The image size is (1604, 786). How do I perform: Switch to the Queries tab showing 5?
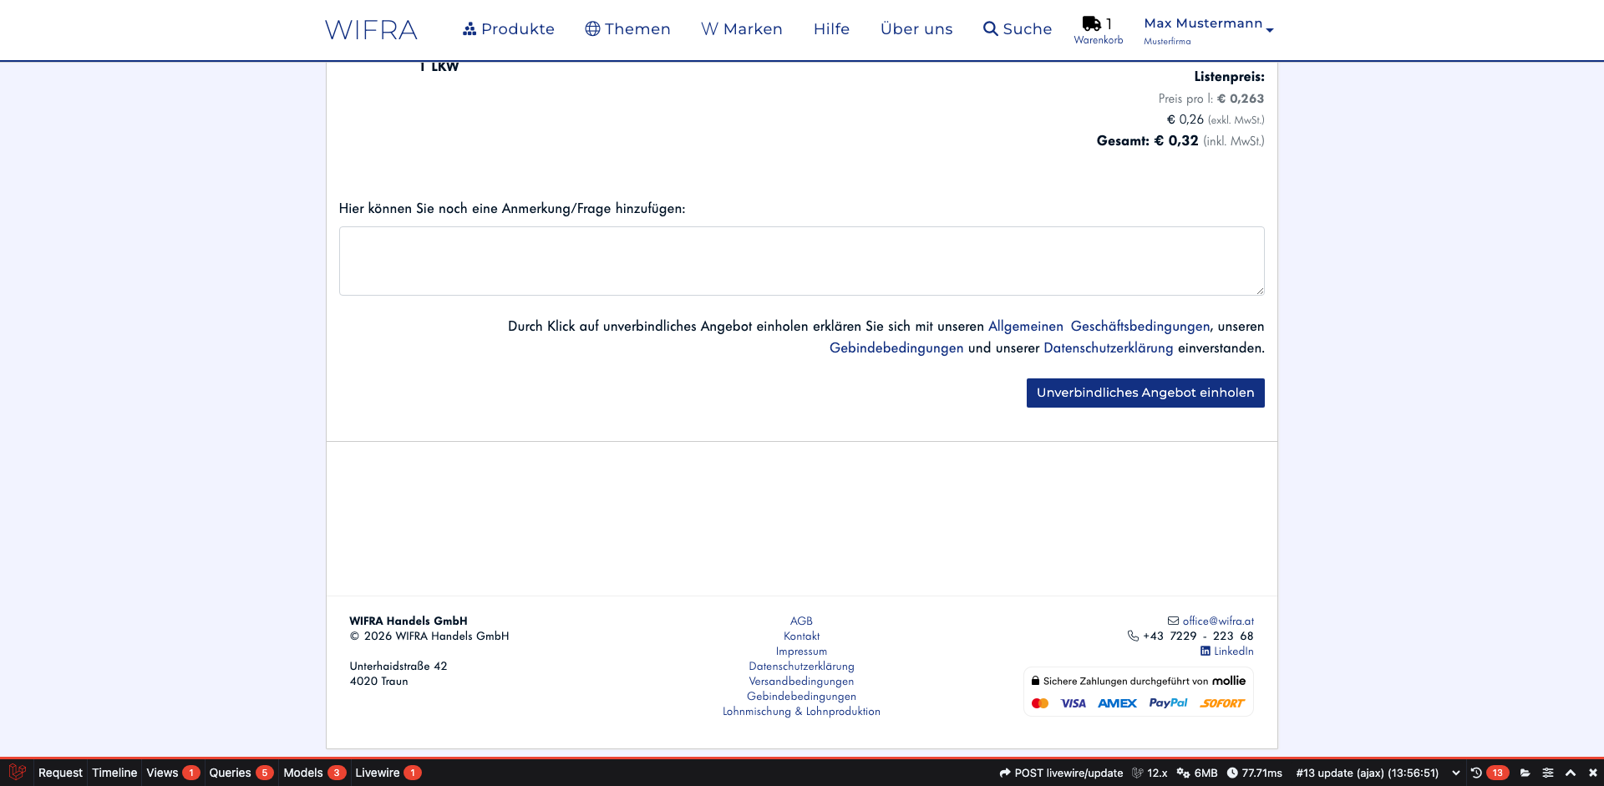click(x=236, y=773)
